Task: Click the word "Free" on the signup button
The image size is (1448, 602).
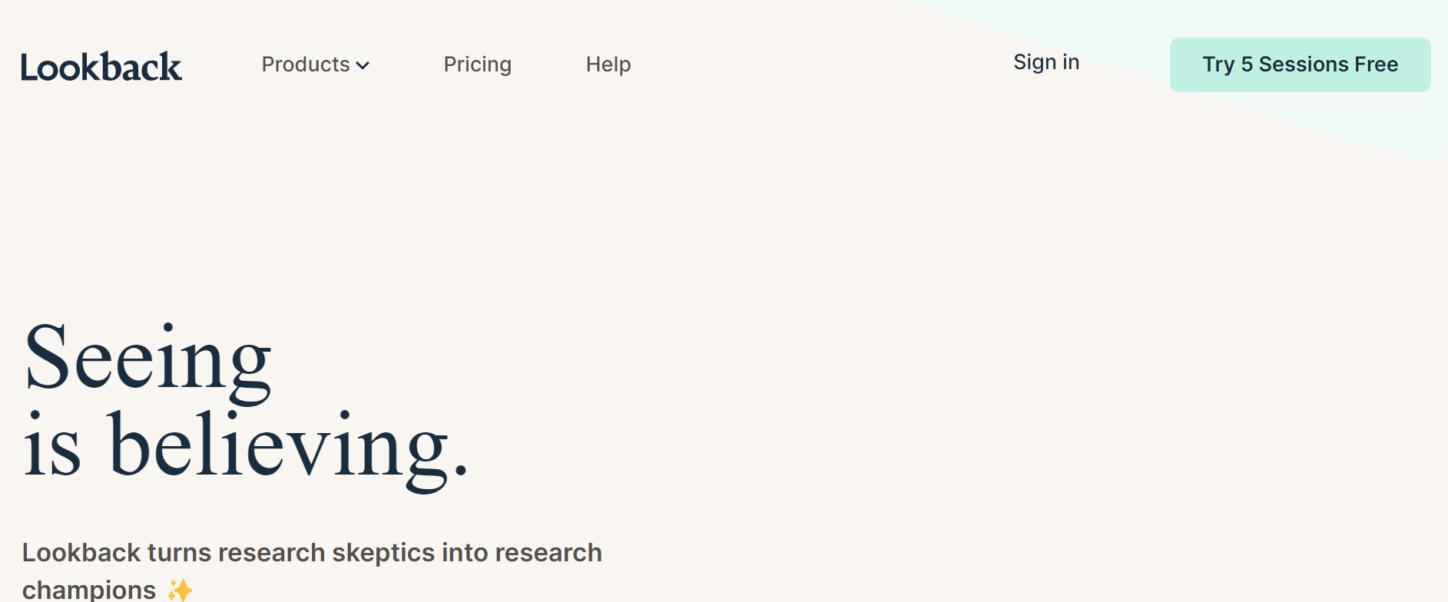Action: click(x=1376, y=64)
